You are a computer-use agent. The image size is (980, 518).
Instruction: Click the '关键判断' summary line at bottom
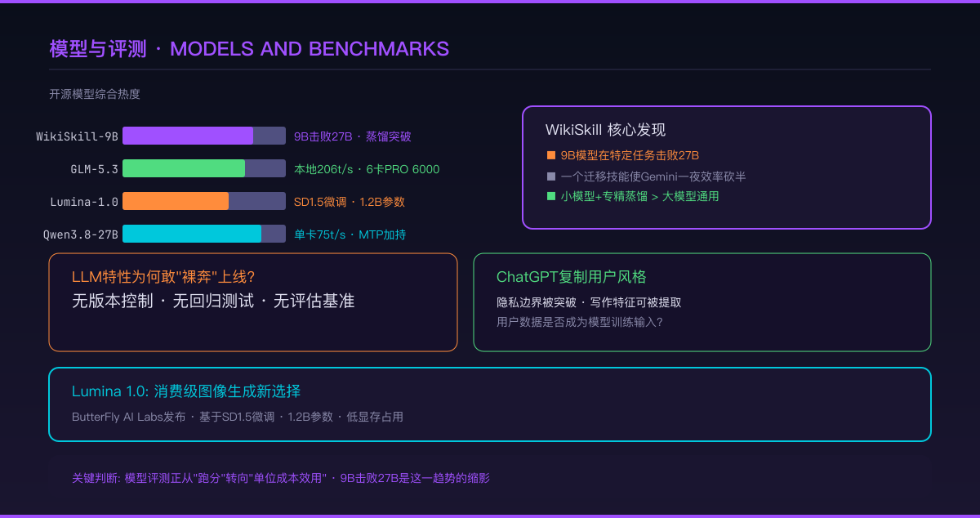pyautogui.click(x=281, y=478)
